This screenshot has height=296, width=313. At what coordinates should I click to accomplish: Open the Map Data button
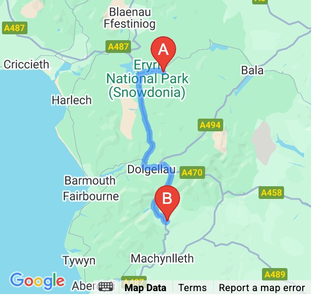145,288
